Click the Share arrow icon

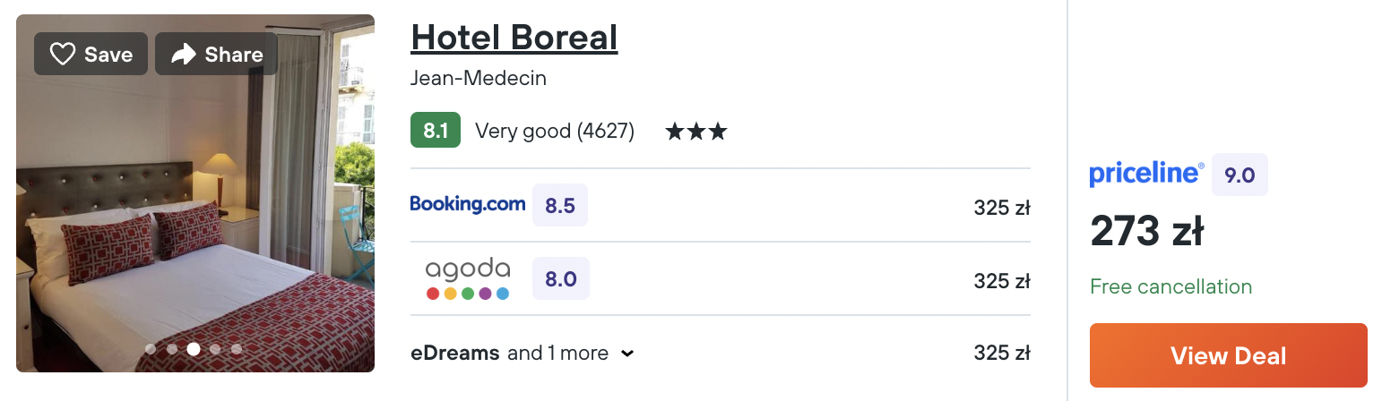184,55
